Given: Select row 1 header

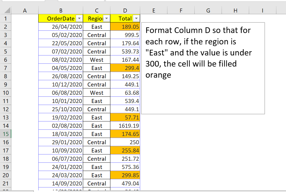Looking at the screenshot, I should (x=5, y=18).
